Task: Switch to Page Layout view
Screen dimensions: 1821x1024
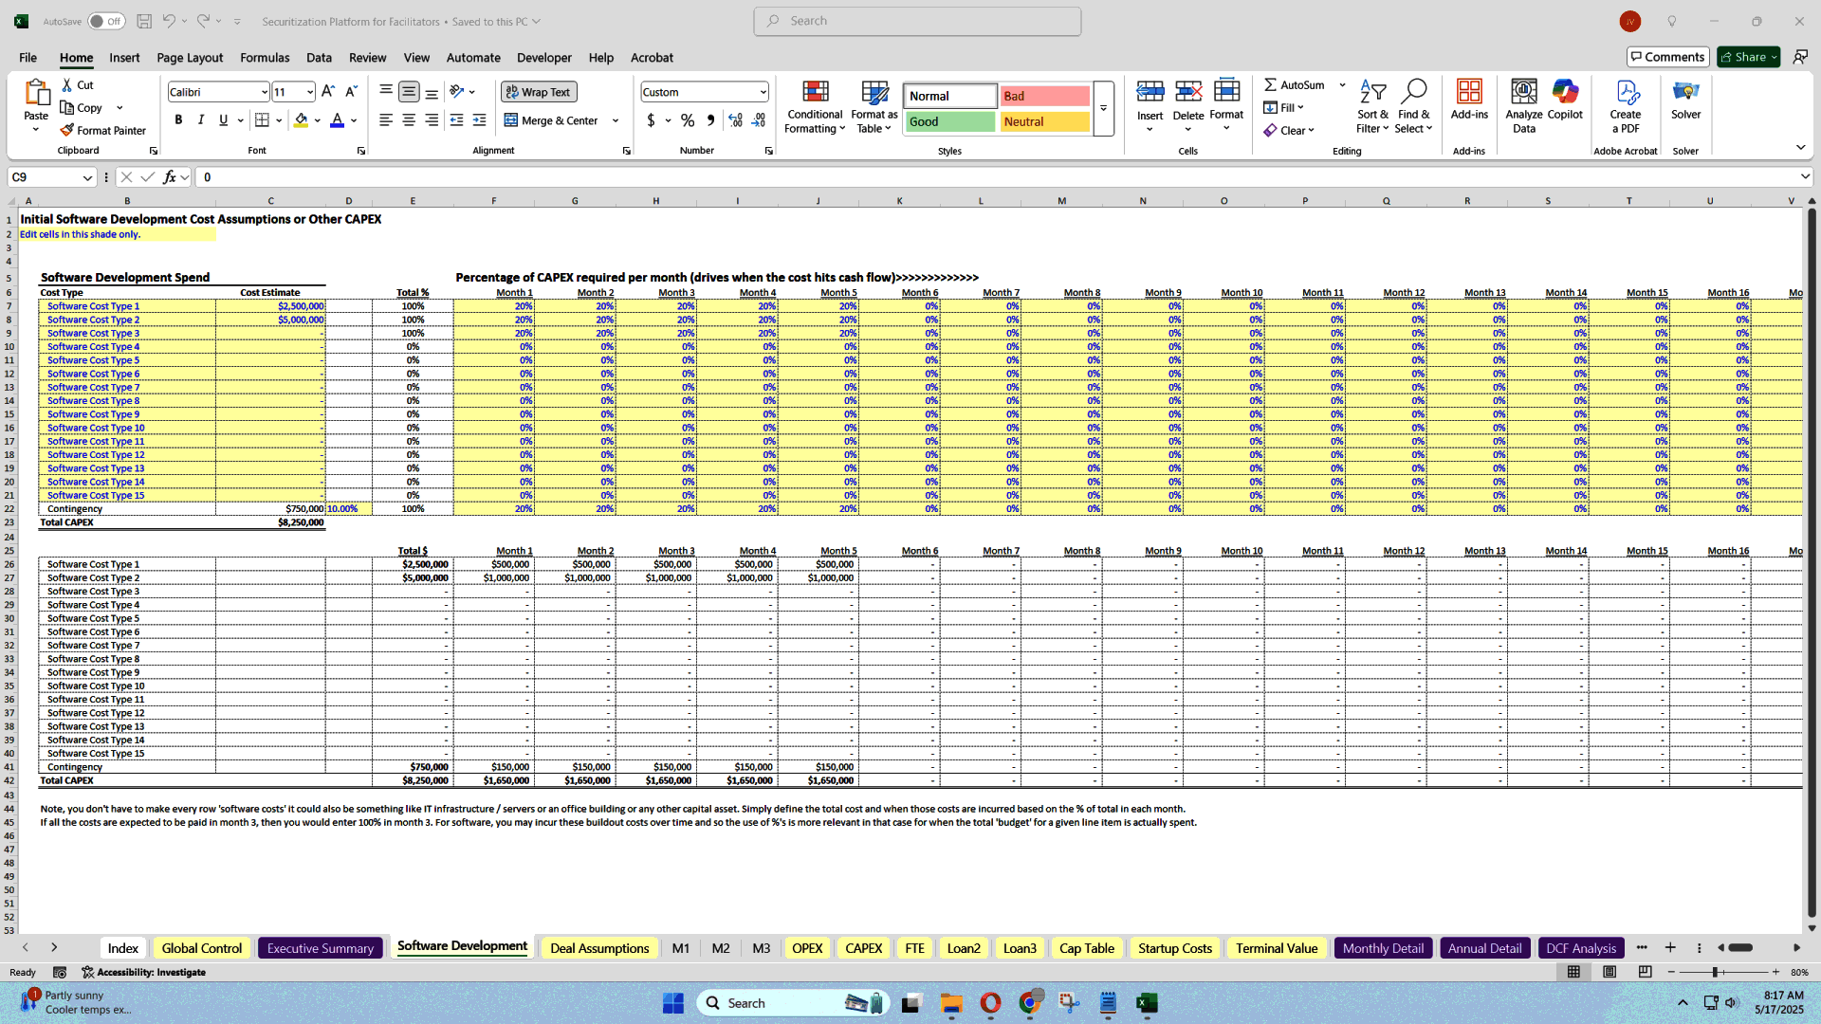Action: click(x=1609, y=972)
